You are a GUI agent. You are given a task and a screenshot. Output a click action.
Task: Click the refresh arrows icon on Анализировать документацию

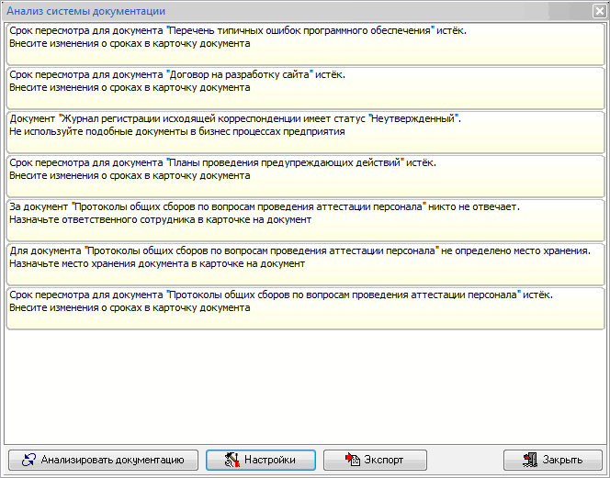[x=28, y=460]
